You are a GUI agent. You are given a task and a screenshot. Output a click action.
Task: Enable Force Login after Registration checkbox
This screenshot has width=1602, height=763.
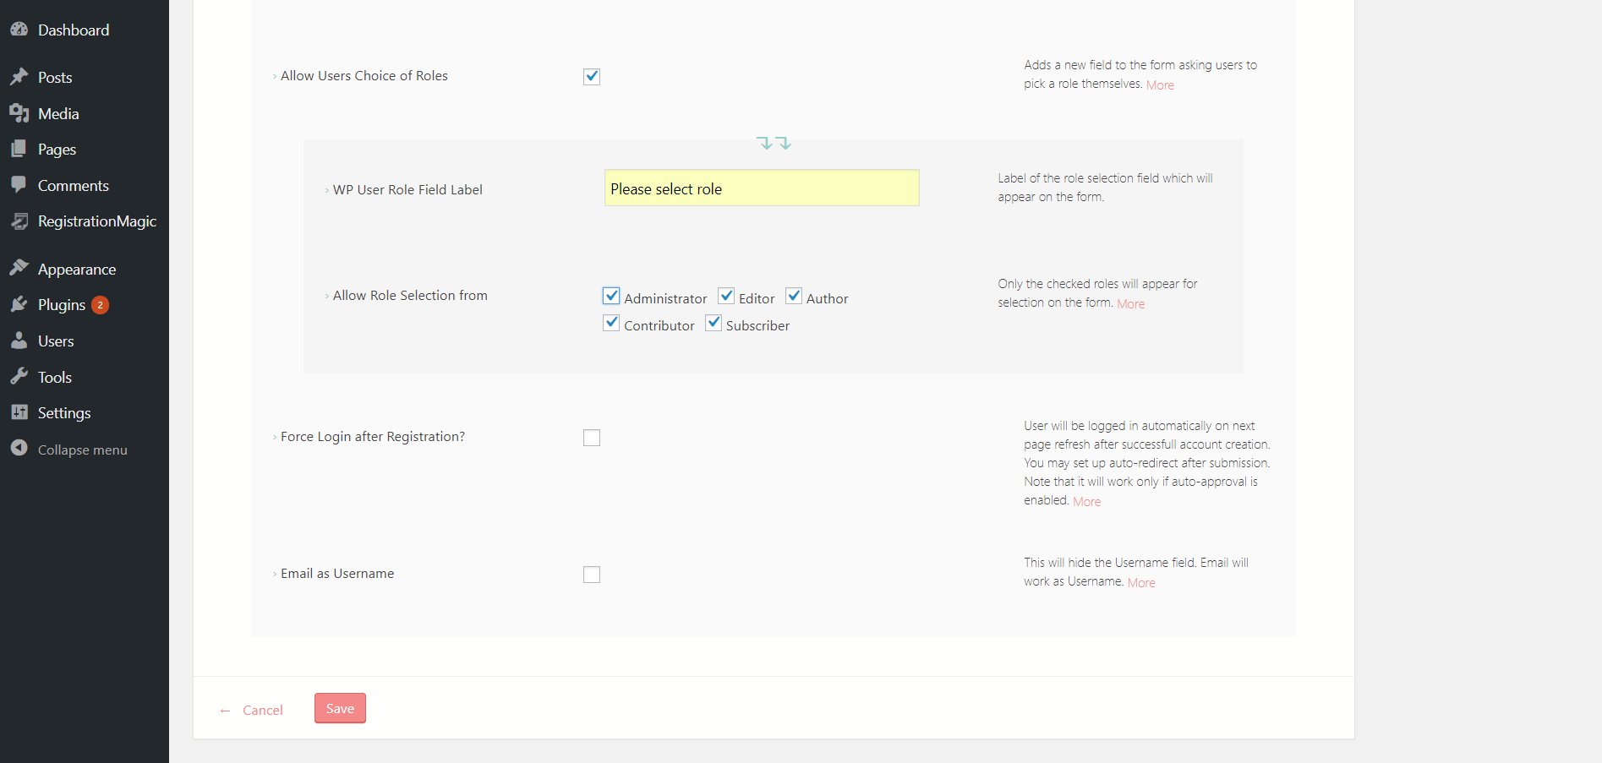click(592, 438)
